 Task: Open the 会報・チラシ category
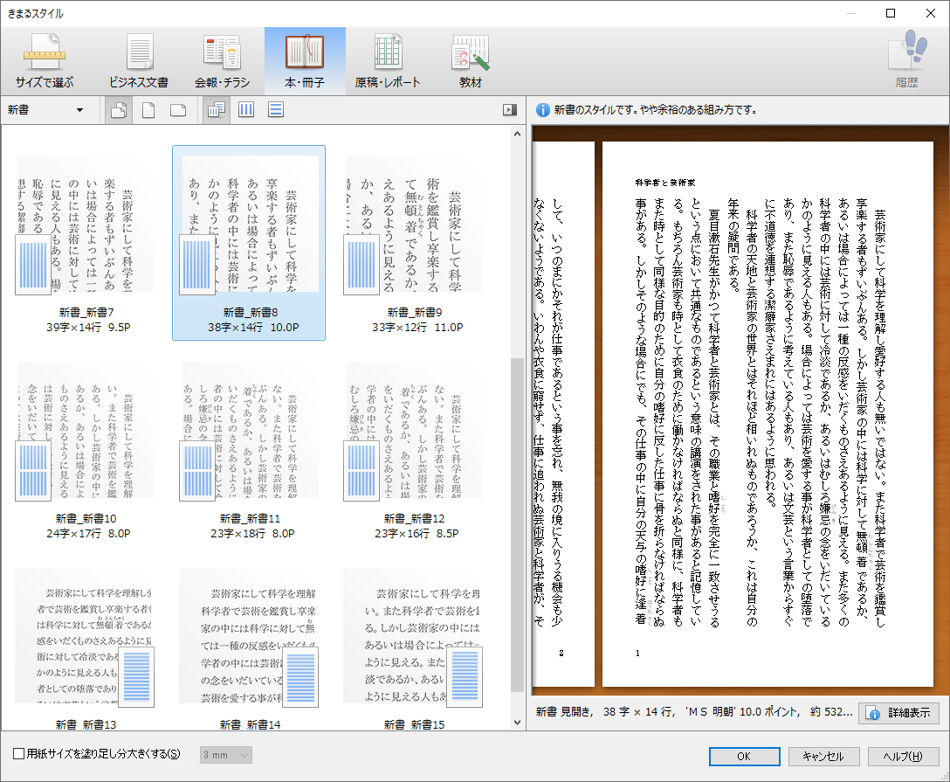pos(222,60)
